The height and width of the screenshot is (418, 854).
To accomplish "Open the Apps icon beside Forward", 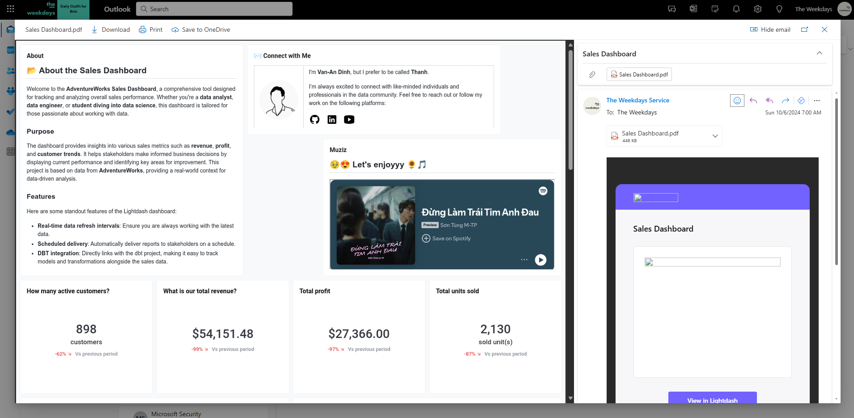I will click(801, 101).
